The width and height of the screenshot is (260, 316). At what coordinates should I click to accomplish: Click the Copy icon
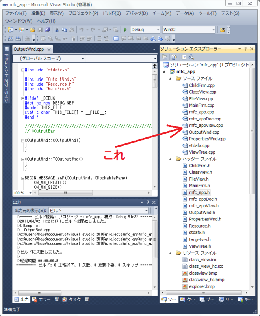[64, 30]
